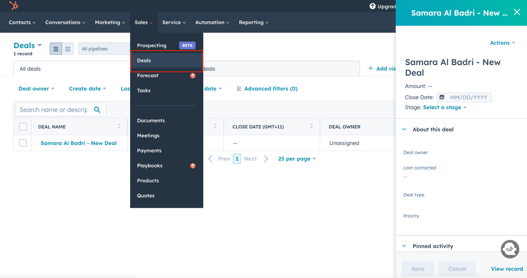Click the Unassigned deal owner cell
The image size is (527, 278).
tap(344, 143)
